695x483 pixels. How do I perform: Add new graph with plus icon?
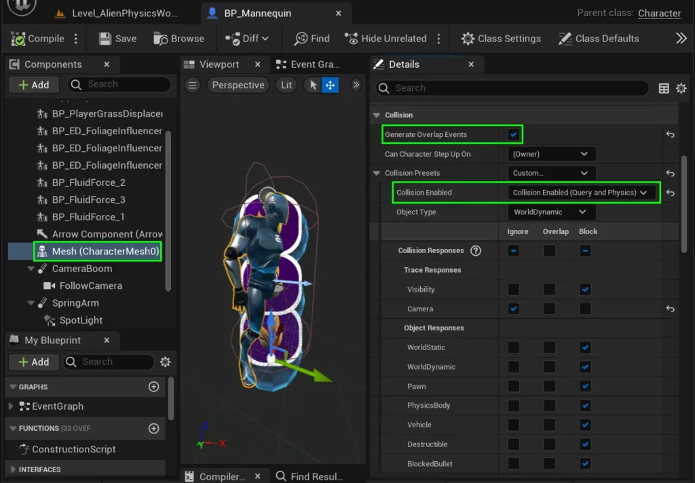click(x=153, y=387)
